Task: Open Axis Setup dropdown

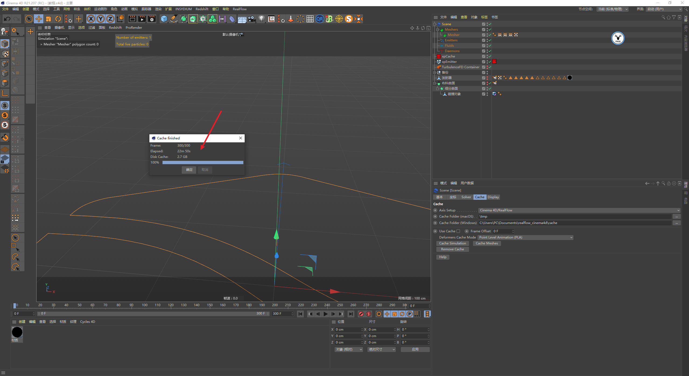Action: point(579,210)
